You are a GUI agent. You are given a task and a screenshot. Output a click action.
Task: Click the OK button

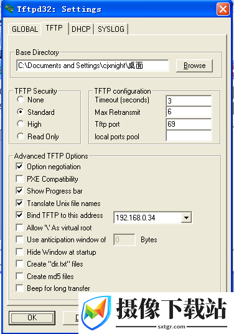click(x=32, y=318)
